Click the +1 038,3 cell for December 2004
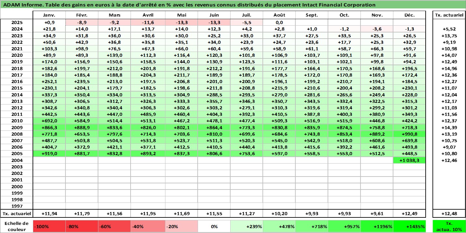This screenshot has width=466, height=233. (409, 160)
